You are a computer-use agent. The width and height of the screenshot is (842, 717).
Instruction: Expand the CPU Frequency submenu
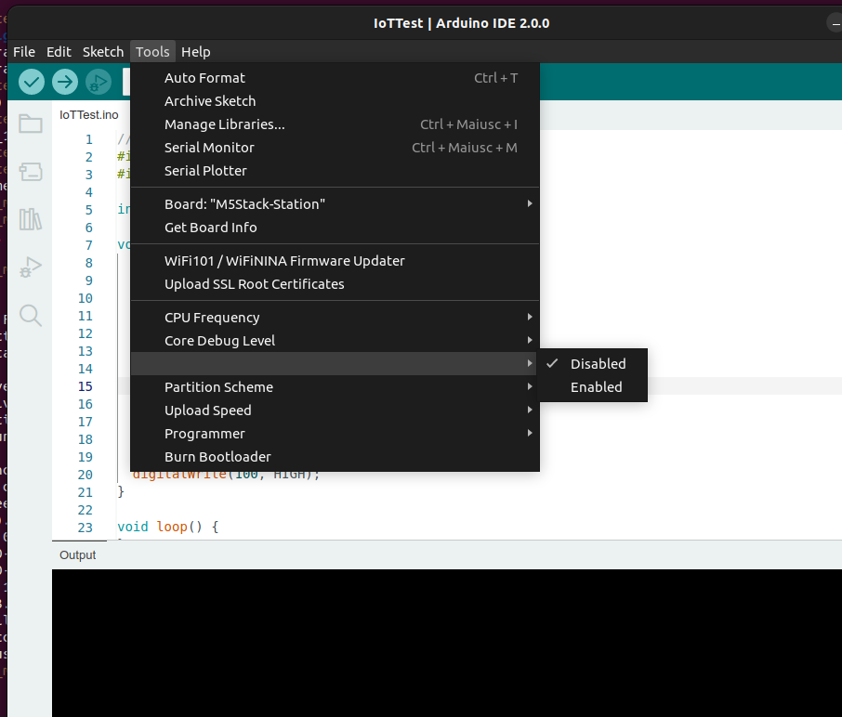click(335, 318)
